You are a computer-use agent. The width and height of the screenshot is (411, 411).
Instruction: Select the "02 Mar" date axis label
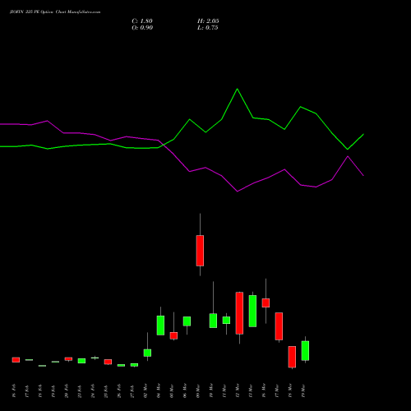coord(145,390)
